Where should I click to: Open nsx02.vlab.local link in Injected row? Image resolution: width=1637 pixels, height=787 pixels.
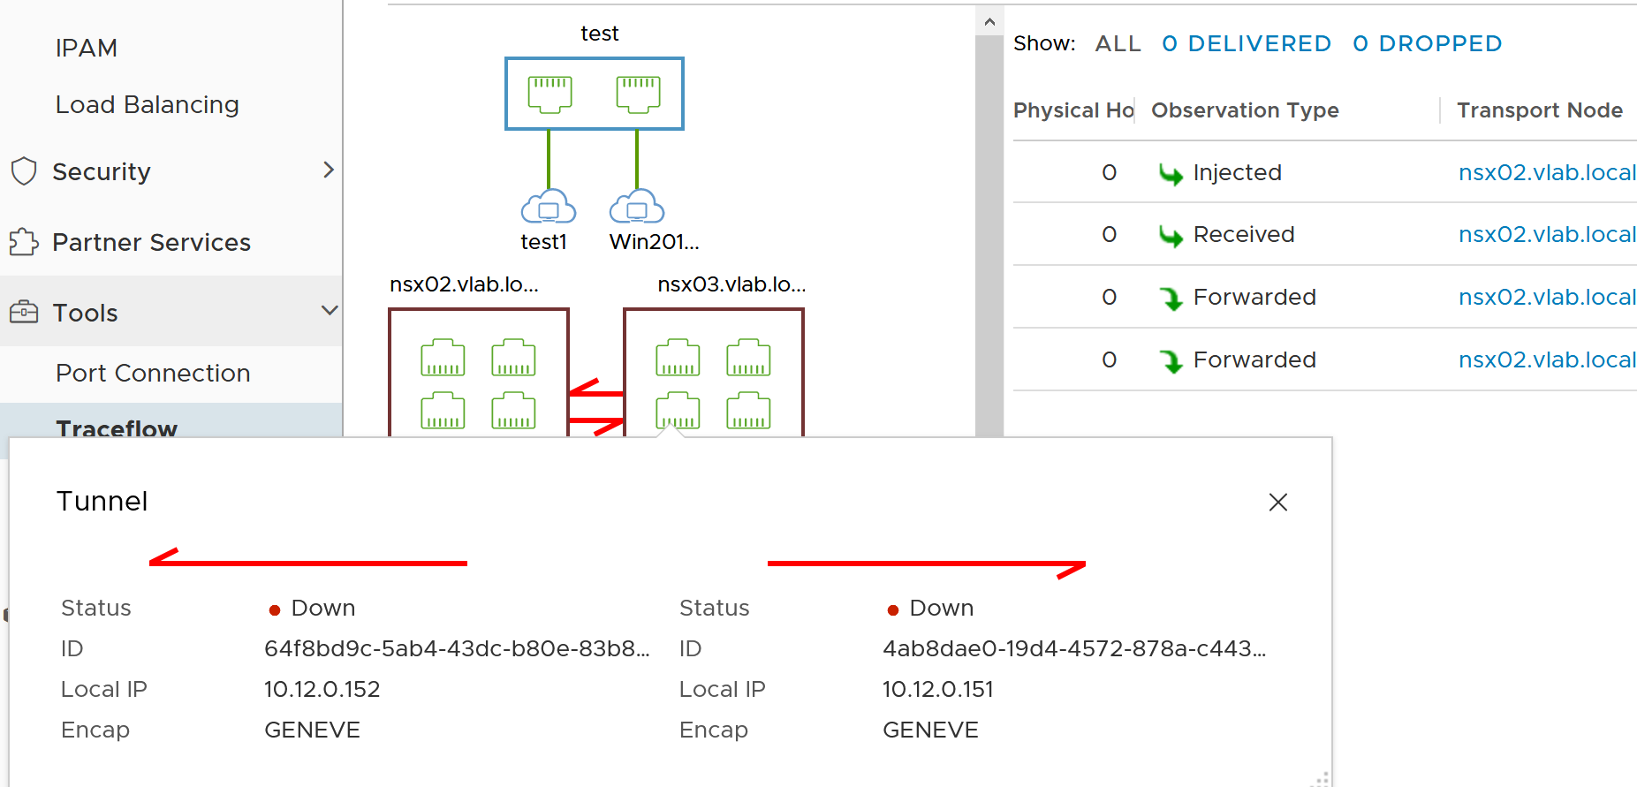tap(1547, 172)
